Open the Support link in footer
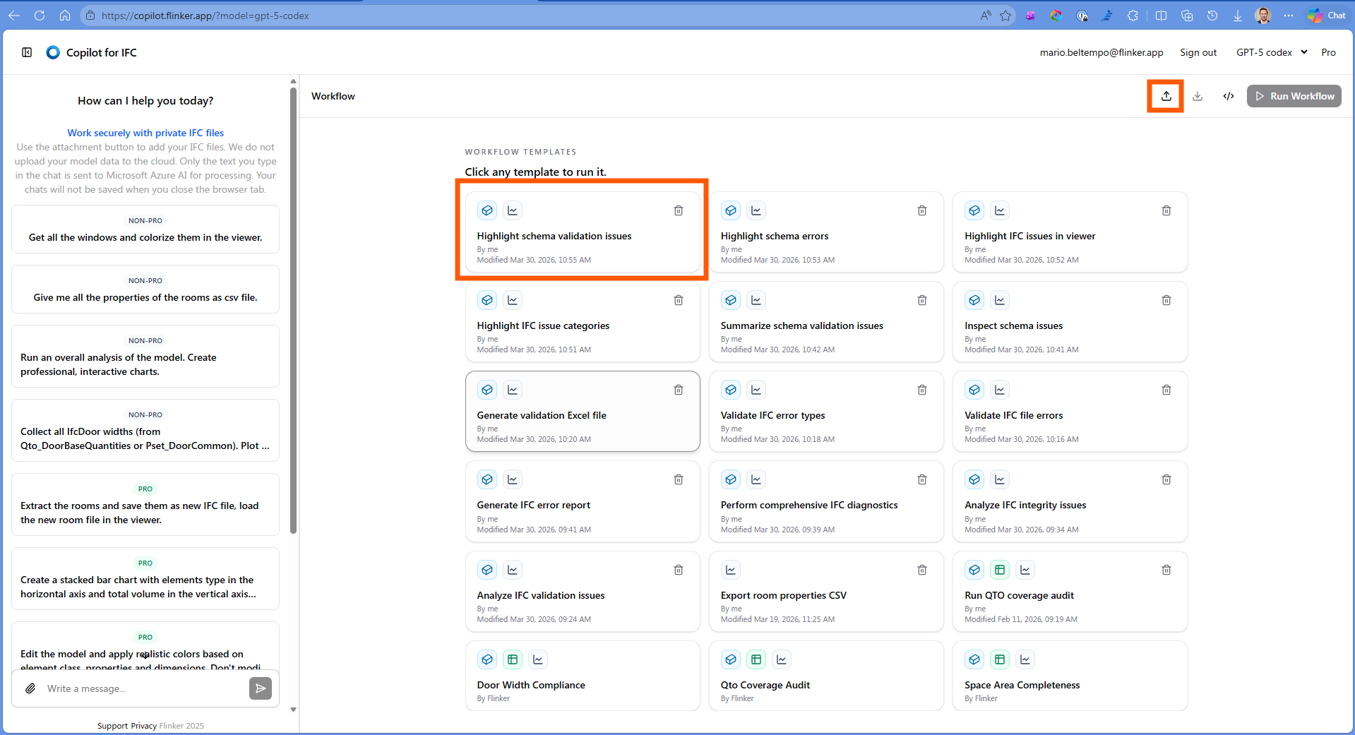The image size is (1355, 735). 112,726
